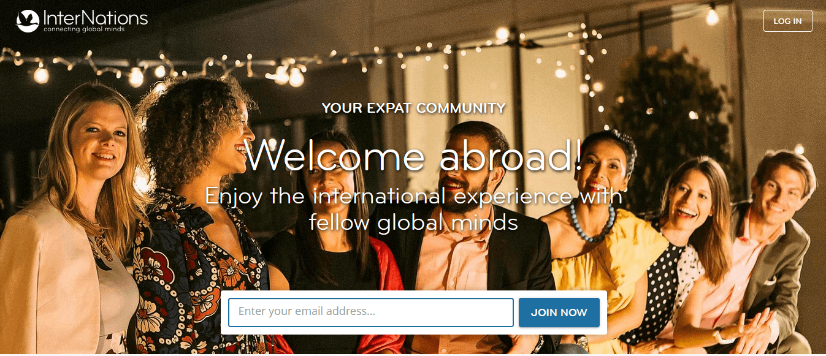This screenshot has height=356, width=826.
Task: Select the "YOUR EXPAT COMMUNITY" heading
Action: click(413, 108)
